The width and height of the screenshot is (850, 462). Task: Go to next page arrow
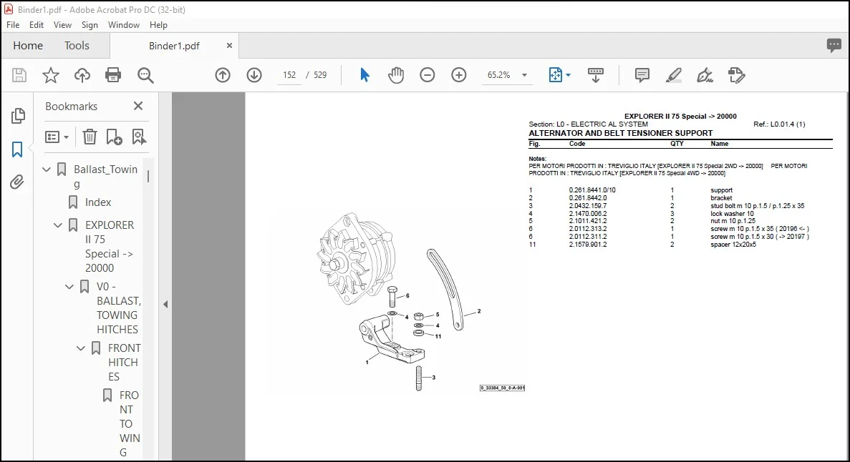[254, 75]
